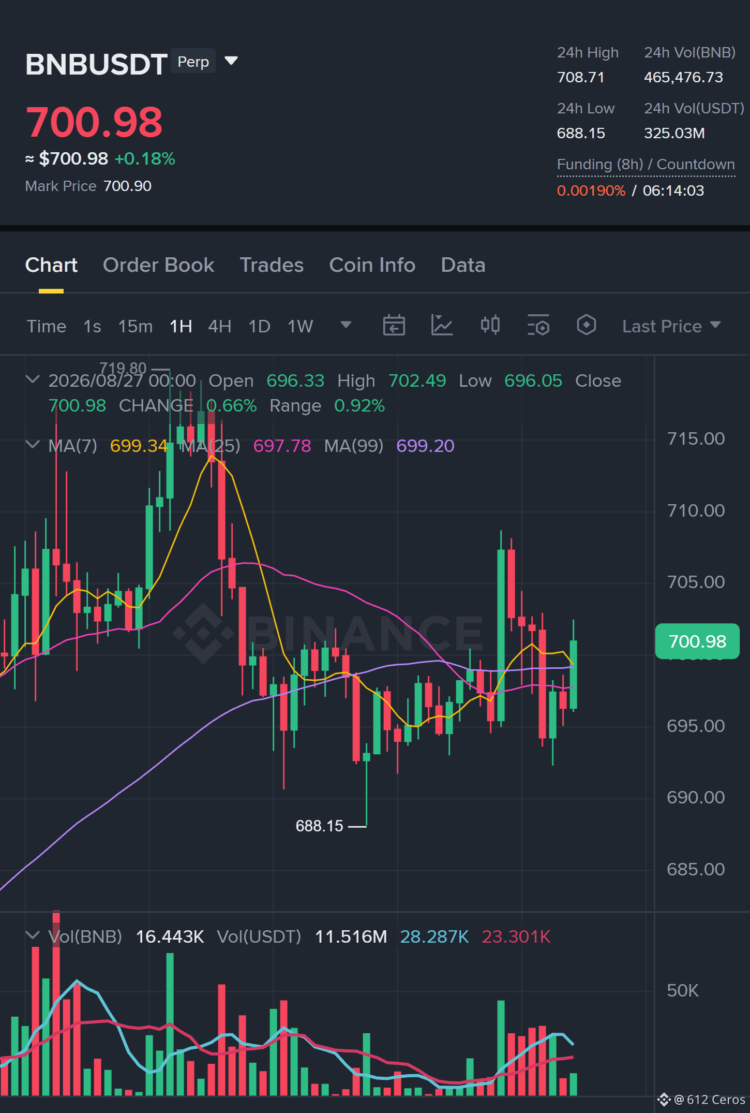The height and width of the screenshot is (1113, 750).
Task: Open the Last Price dropdown
Action: coord(671,326)
